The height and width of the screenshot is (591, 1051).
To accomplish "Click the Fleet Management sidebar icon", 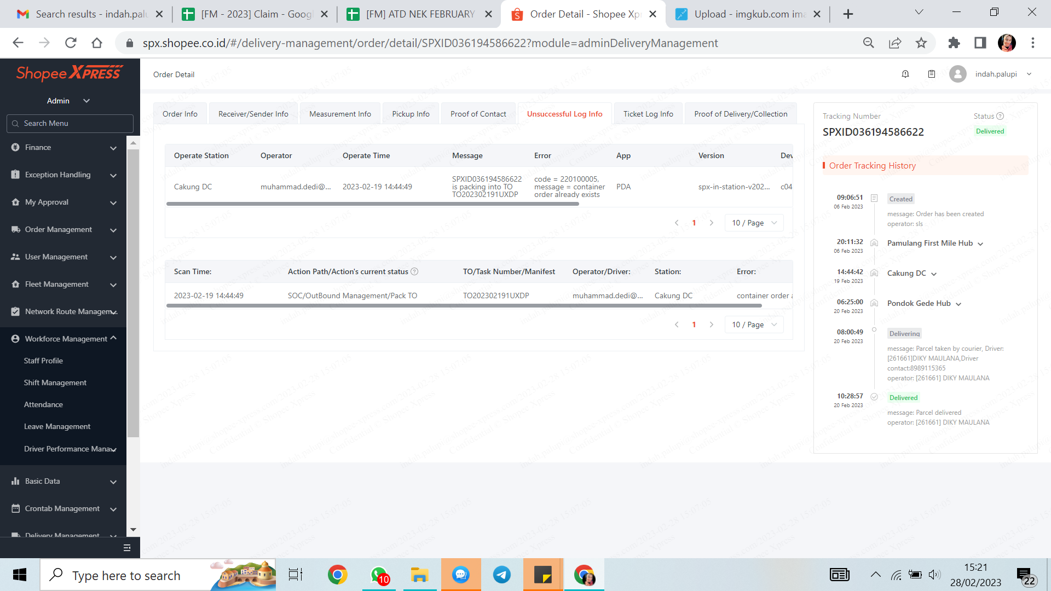I will pos(15,284).
